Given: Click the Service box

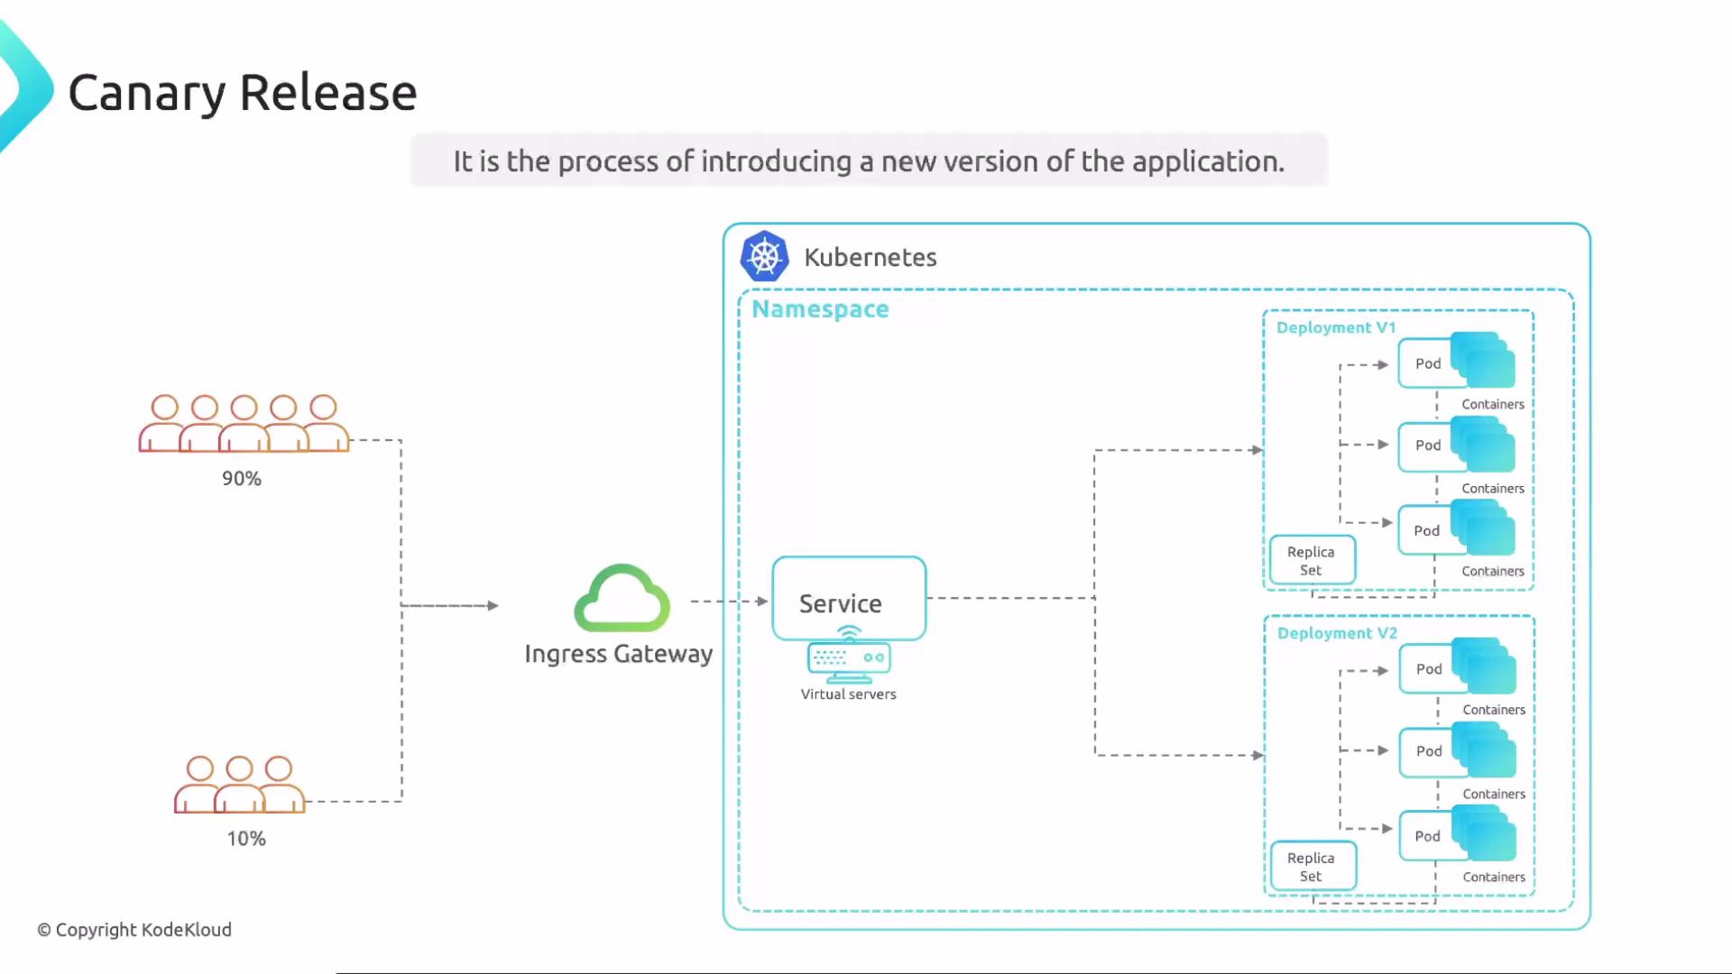Looking at the screenshot, I should click(x=849, y=599).
